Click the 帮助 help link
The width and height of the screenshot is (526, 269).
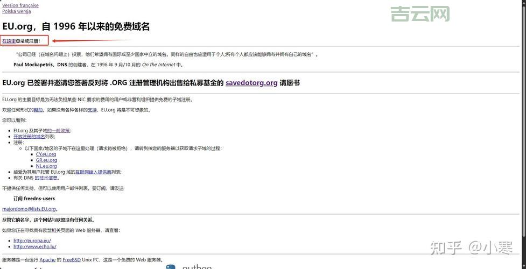pyautogui.click(x=38, y=110)
